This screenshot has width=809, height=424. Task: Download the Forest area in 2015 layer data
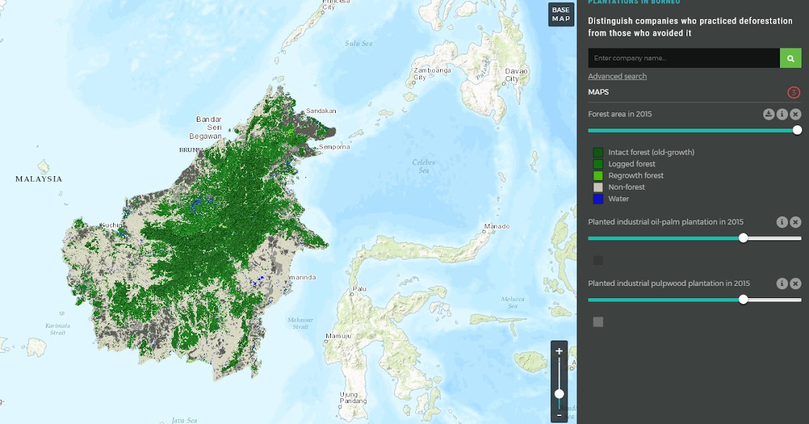769,114
